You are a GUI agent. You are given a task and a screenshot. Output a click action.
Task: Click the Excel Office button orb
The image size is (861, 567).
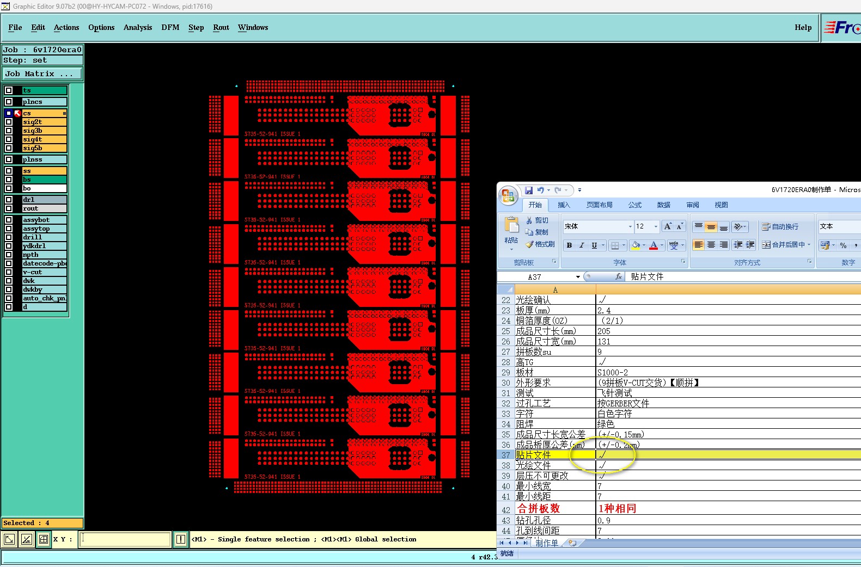point(508,195)
